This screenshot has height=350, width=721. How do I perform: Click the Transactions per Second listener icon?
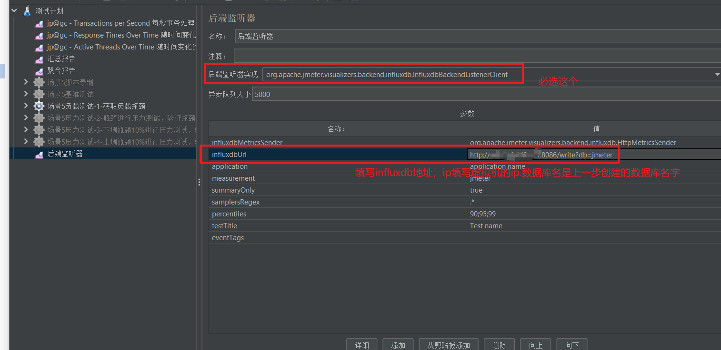(x=39, y=23)
